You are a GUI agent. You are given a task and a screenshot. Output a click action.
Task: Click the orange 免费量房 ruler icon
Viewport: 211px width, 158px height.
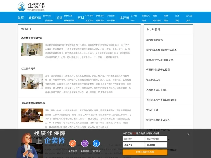tap(73, 143)
